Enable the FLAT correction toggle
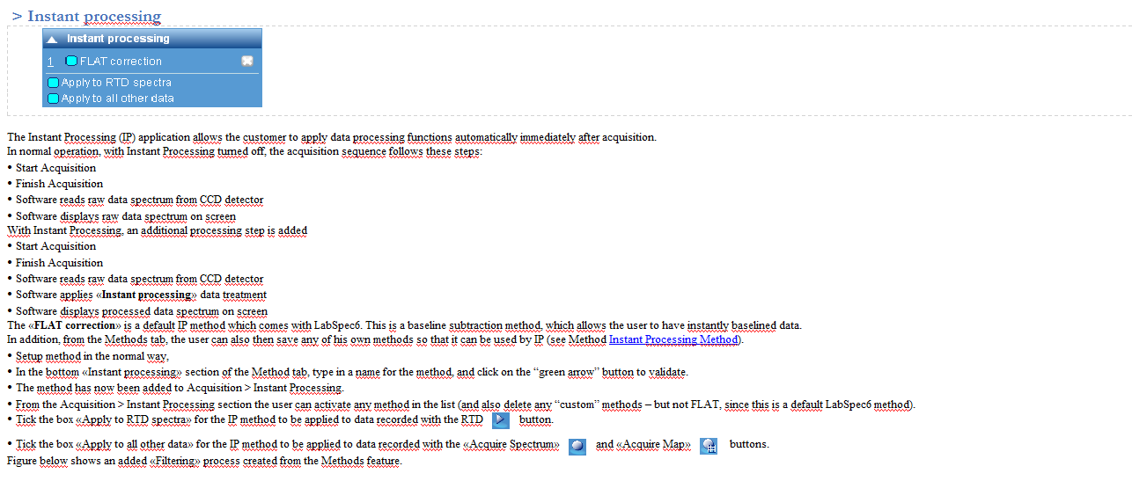This screenshot has height=481, width=1132. pyautogui.click(x=71, y=61)
